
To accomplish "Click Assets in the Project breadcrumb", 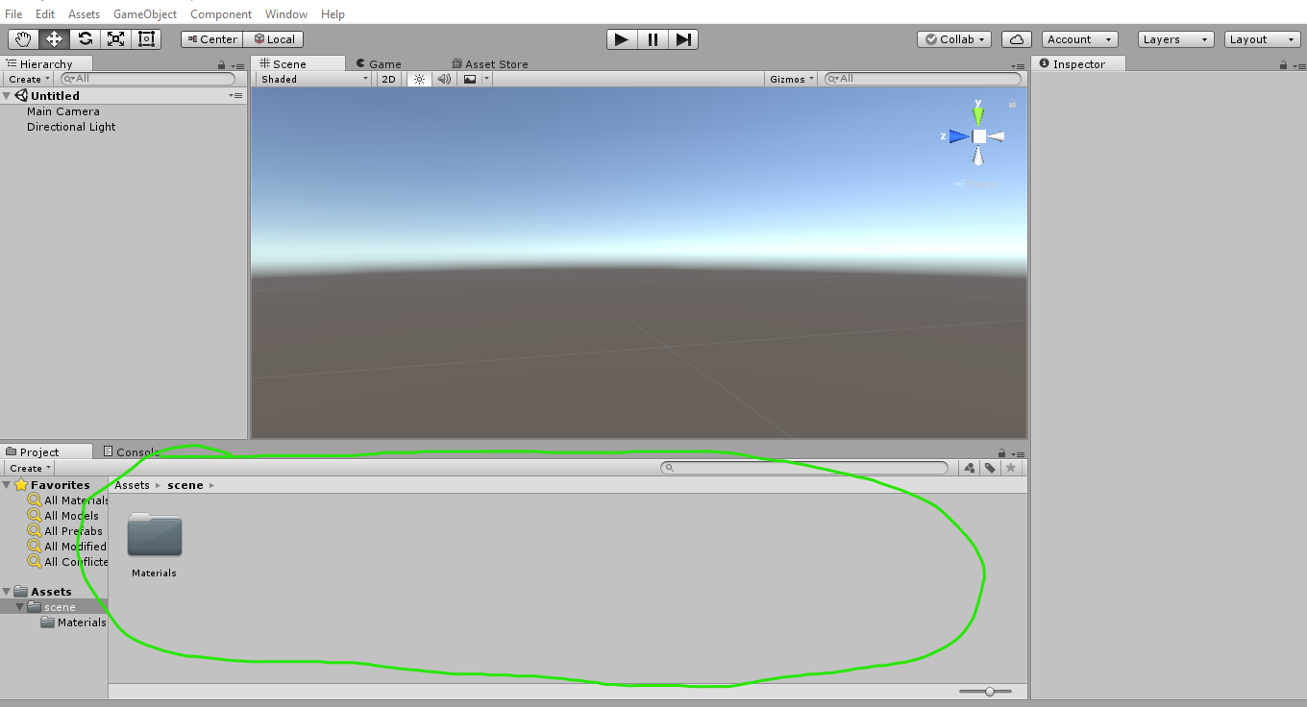I will pyautogui.click(x=133, y=485).
